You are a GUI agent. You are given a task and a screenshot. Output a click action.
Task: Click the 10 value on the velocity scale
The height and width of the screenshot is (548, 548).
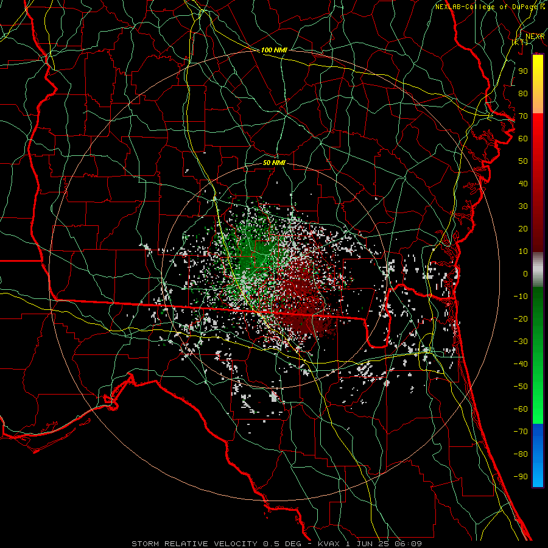[523, 251]
